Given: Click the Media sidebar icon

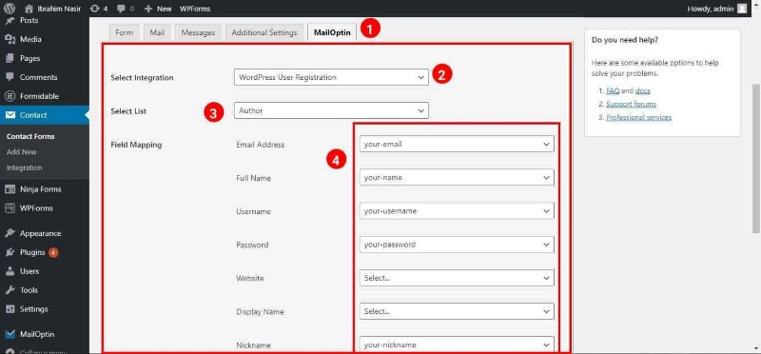Looking at the screenshot, I should coord(10,39).
